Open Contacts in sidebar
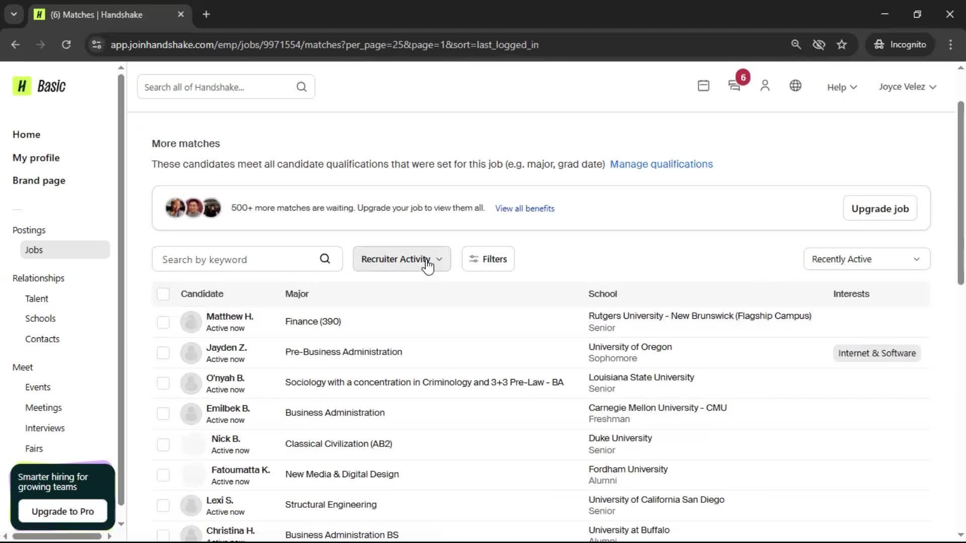Screen dimensions: 966x543 pos(42,339)
